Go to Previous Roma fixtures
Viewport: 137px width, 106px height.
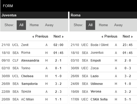pos(109,36)
